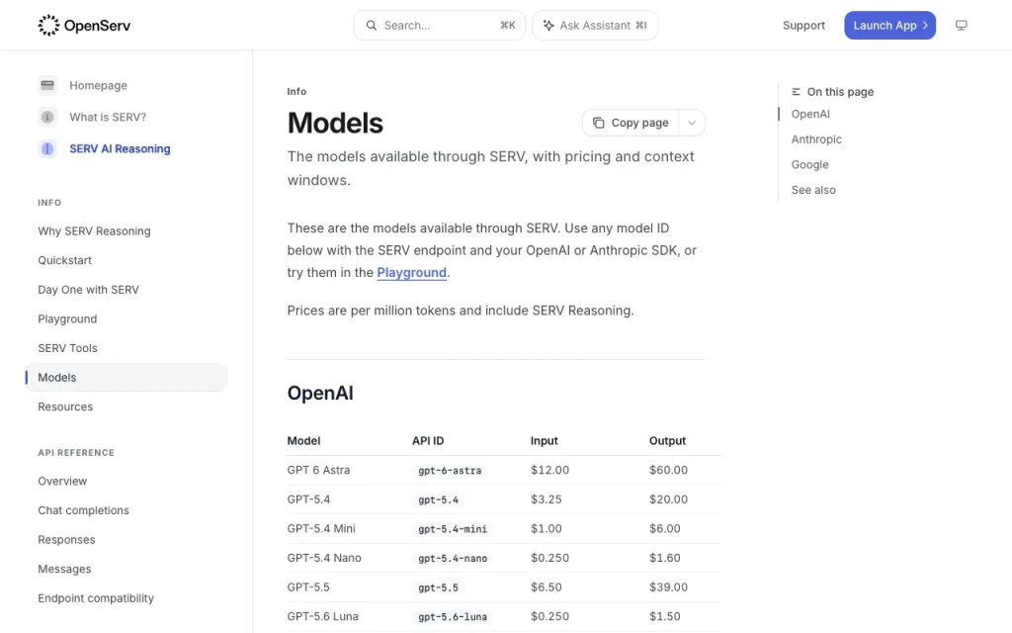Open Chat completions reference
Viewport: 1012px width, 633px height.
click(x=83, y=510)
